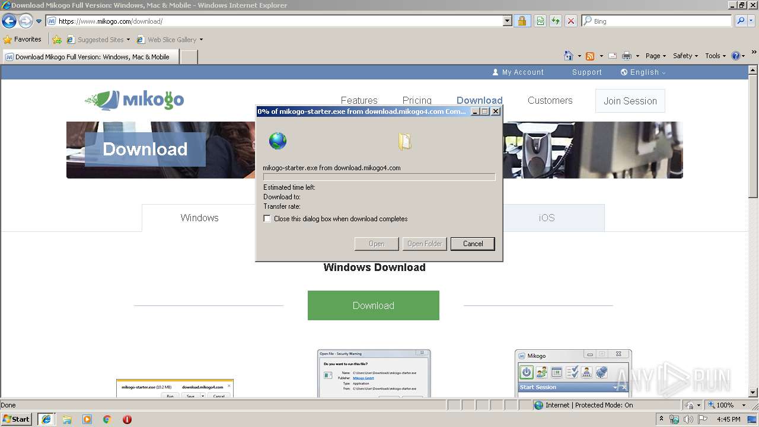Click the RSS feeds icon
Screen dimensions: 759x427
point(590,56)
